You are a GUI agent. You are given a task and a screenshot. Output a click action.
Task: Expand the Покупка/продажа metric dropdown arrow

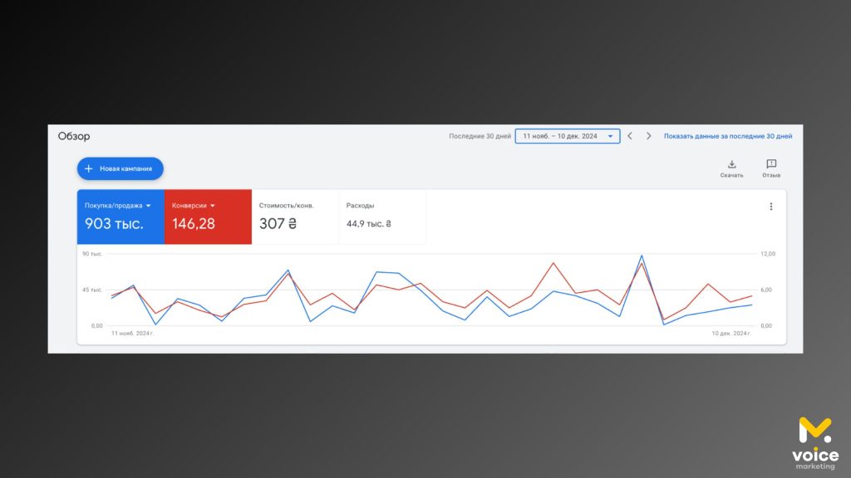148,205
